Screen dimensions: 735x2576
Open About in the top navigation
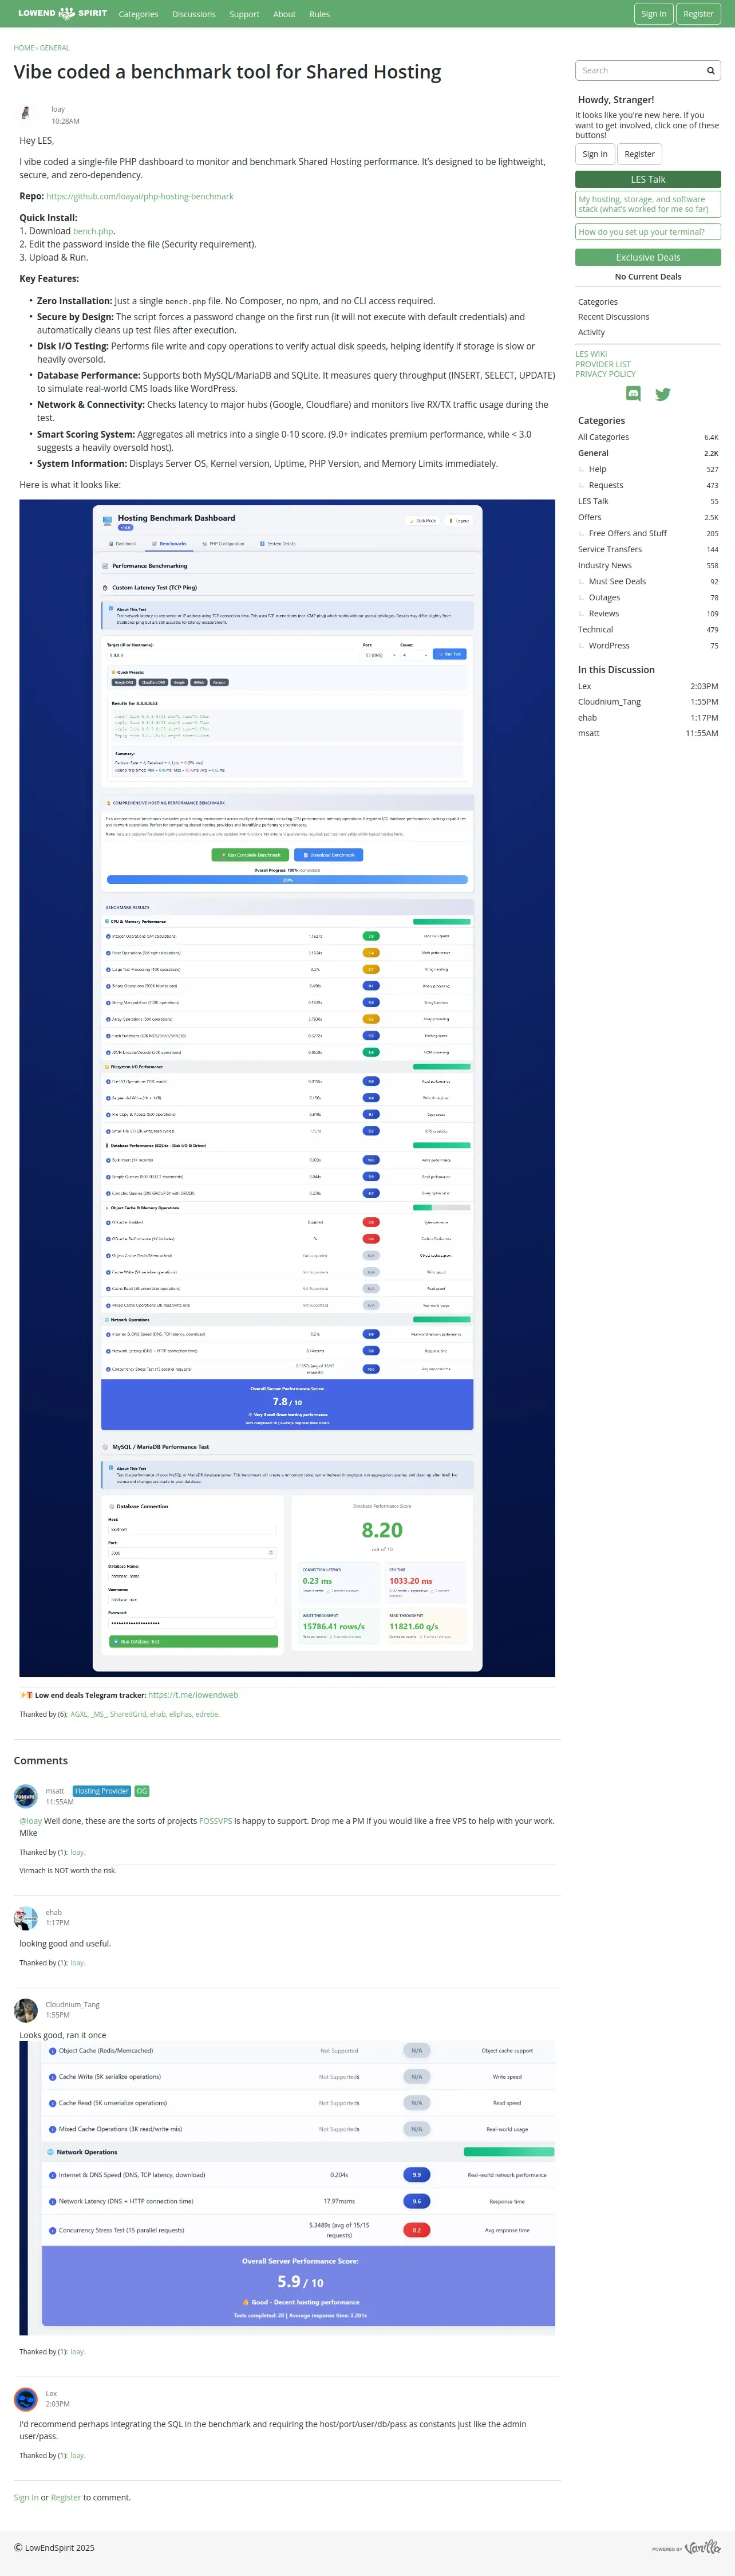pyautogui.click(x=284, y=14)
